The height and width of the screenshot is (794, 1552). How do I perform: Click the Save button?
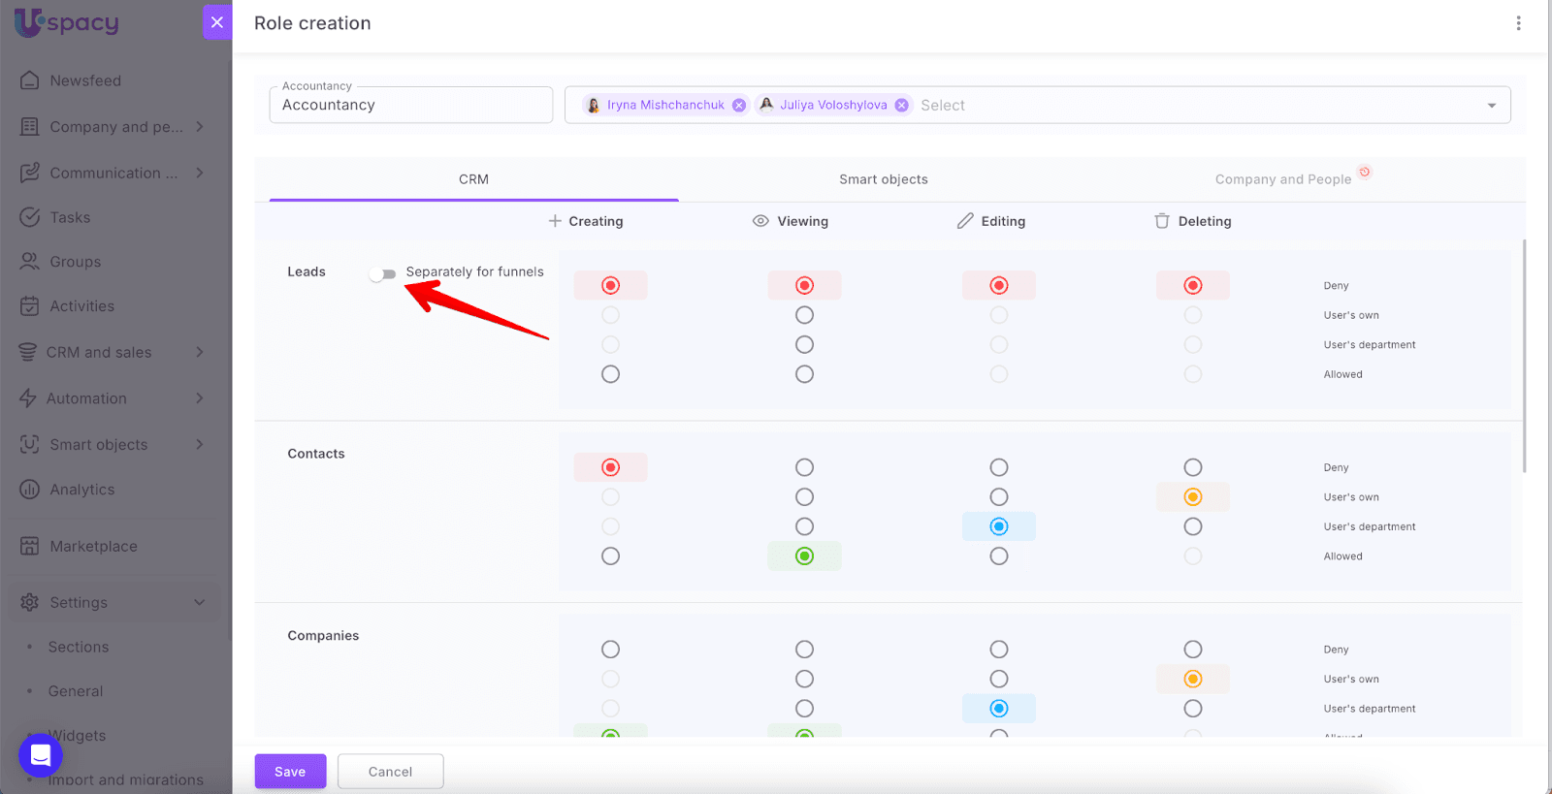[290, 772]
